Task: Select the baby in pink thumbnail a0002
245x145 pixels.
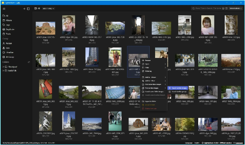Action: (69, 25)
